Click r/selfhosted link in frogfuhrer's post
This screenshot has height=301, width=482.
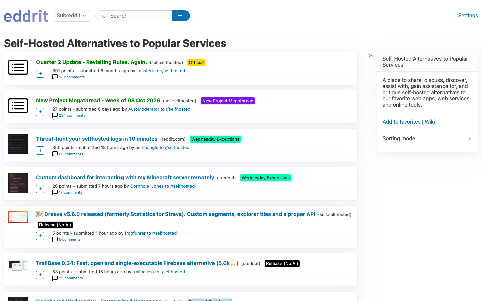[x=164, y=233]
